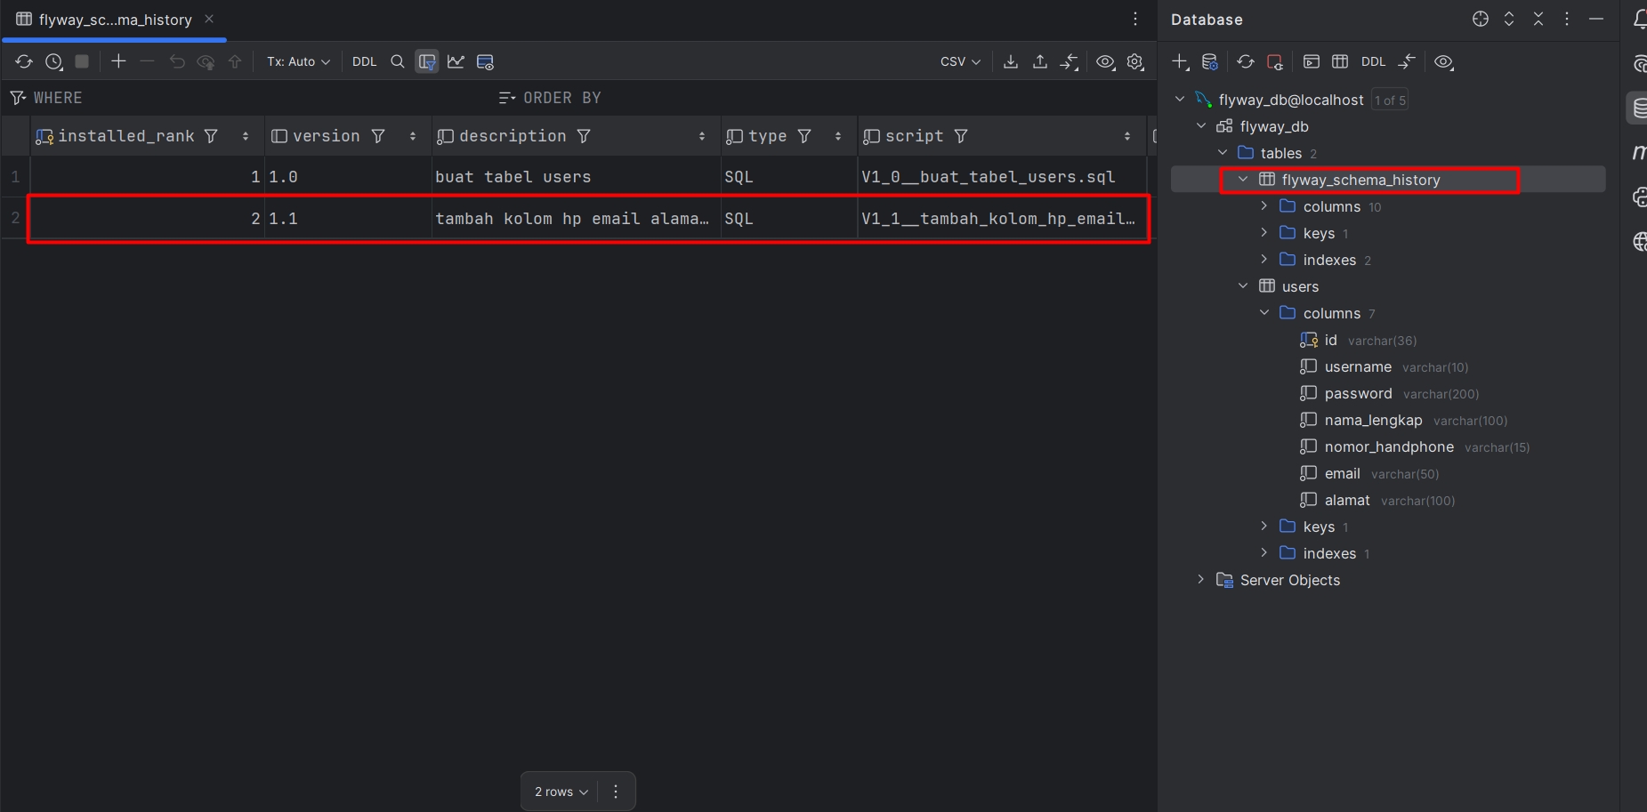Select cell 'V1_0__buat_tabel_users.sql'

click(x=1003, y=177)
